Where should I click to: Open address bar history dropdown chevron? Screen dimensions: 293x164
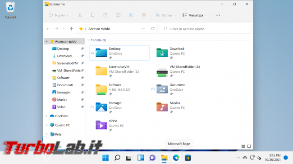tap(143, 29)
